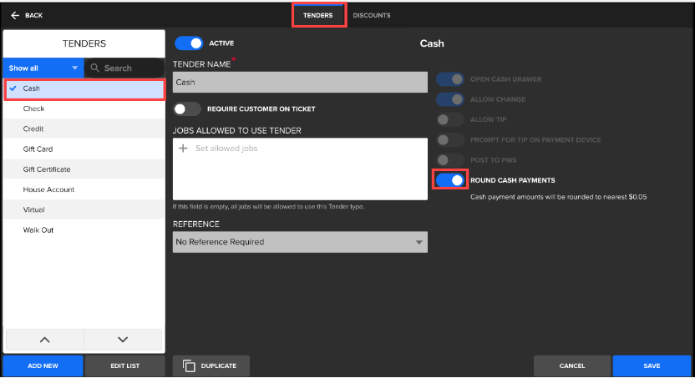Click the up chevron in tender list
The image size is (695, 378).
pos(45,340)
